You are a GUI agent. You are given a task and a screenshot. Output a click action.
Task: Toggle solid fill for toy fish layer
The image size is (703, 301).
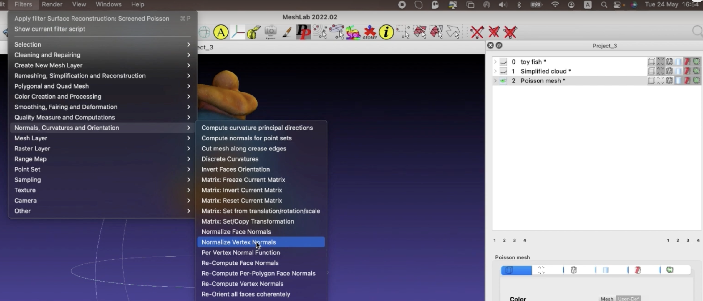coord(678,62)
